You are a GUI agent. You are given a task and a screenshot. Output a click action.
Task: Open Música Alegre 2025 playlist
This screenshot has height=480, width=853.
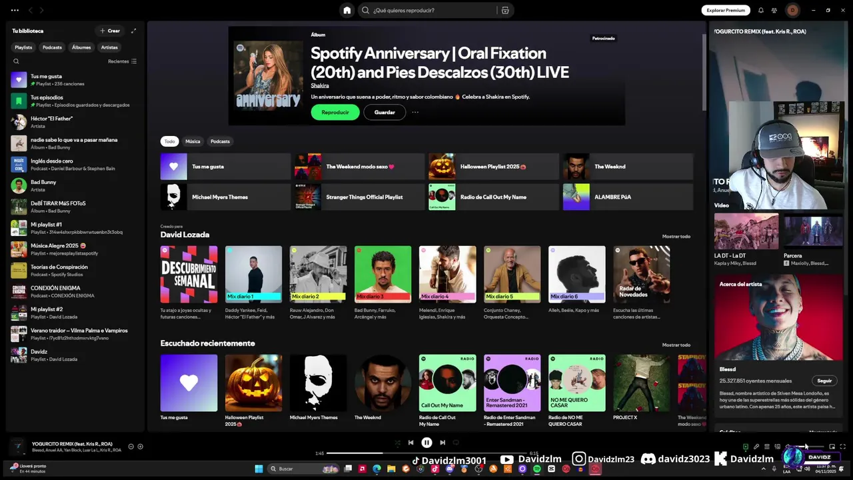tap(75, 249)
